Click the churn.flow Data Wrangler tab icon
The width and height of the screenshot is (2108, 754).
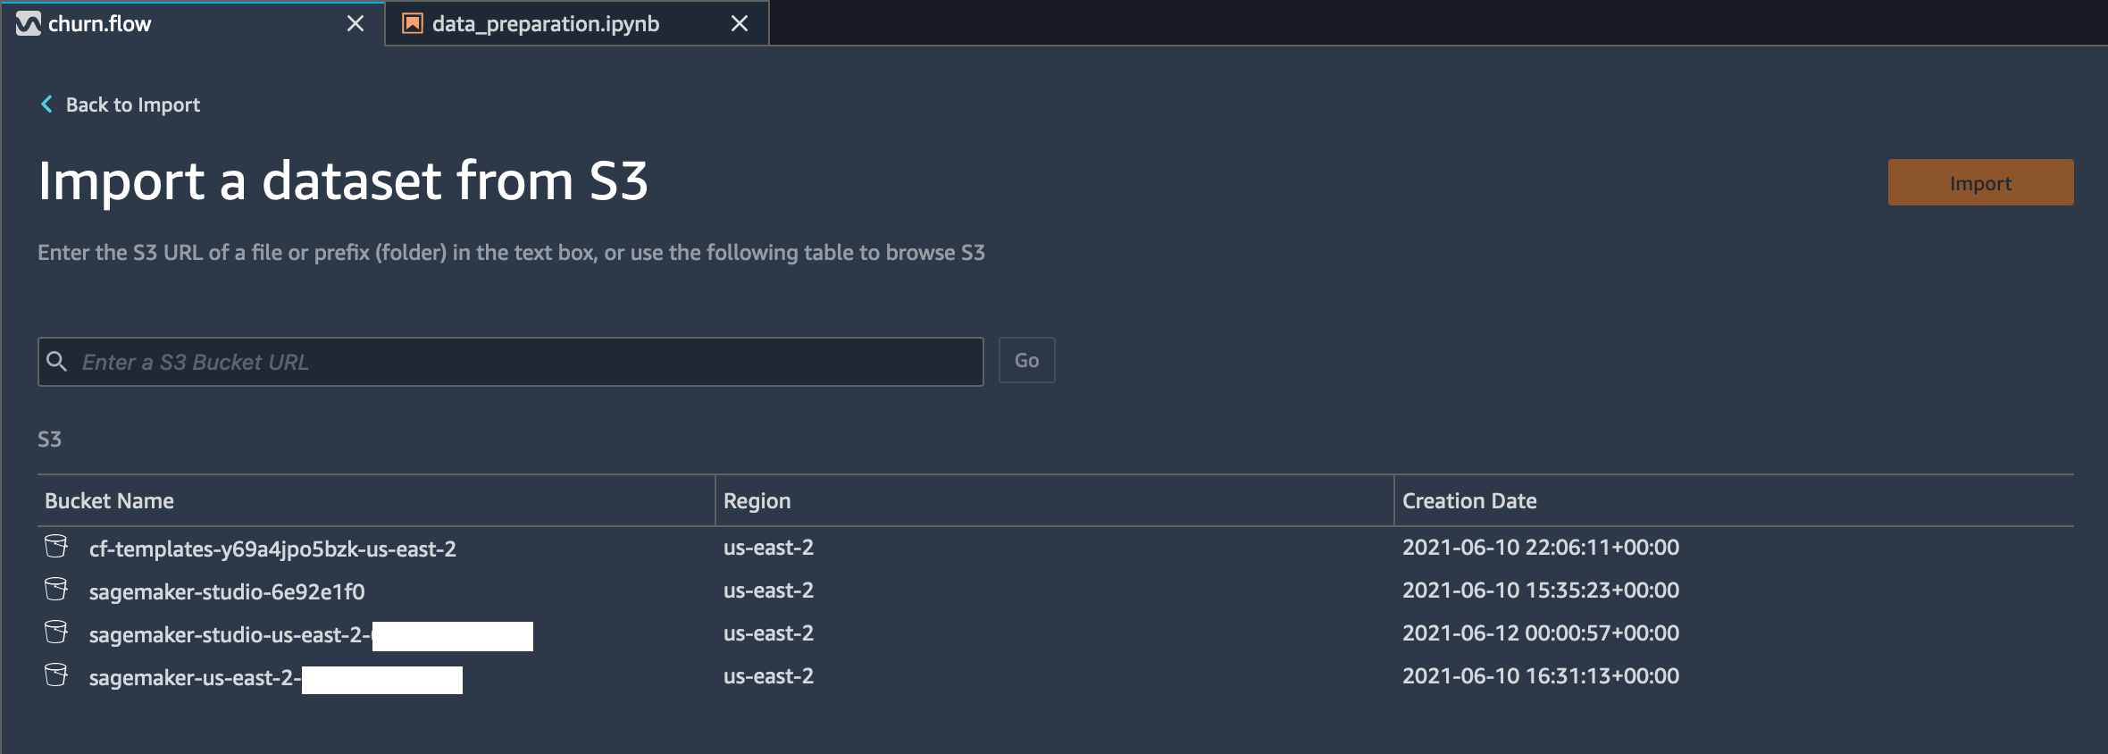tap(29, 23)
